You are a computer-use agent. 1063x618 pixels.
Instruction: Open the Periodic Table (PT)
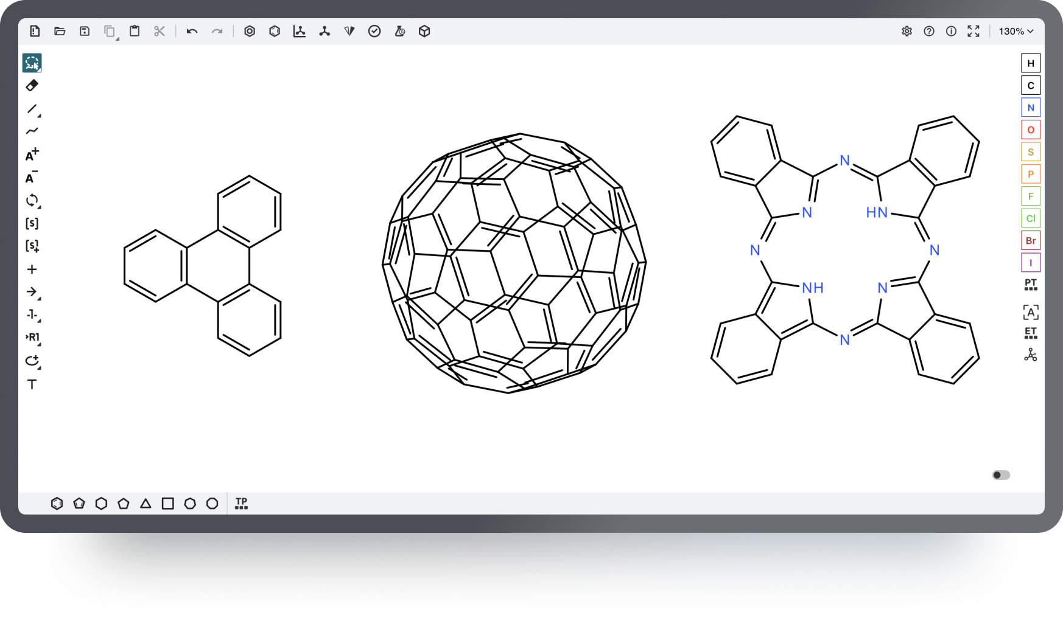pyautogui.click(x=1030, y=285)
